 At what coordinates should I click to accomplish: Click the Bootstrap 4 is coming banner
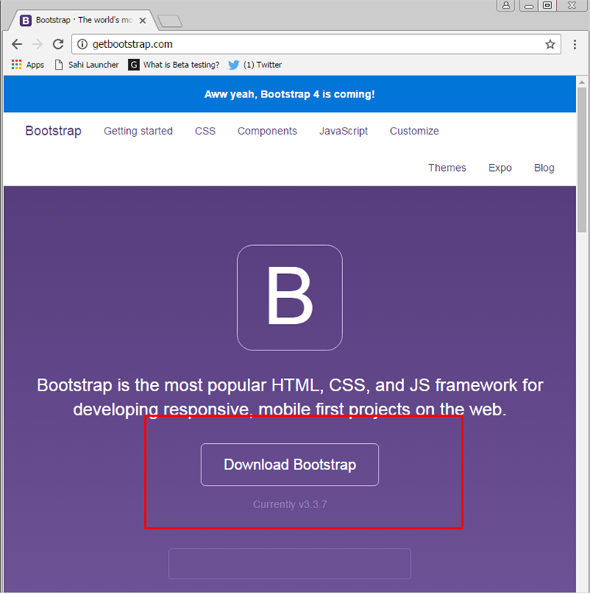coord(290,94)
